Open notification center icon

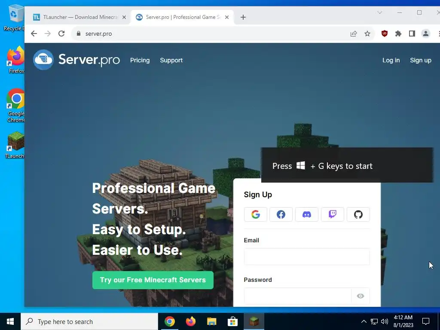426,321
